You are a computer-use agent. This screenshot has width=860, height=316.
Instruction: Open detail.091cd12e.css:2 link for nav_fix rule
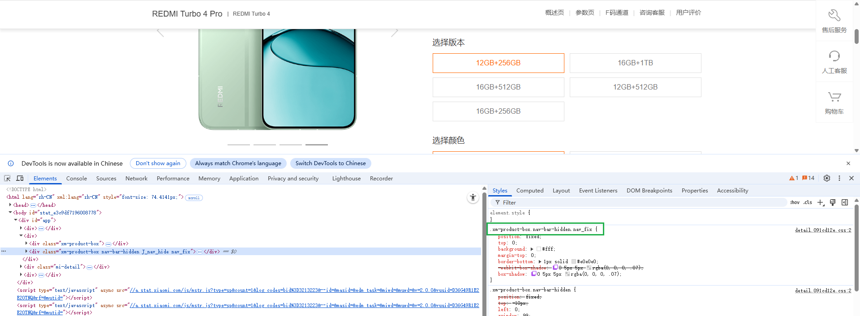tap(823, 230)
